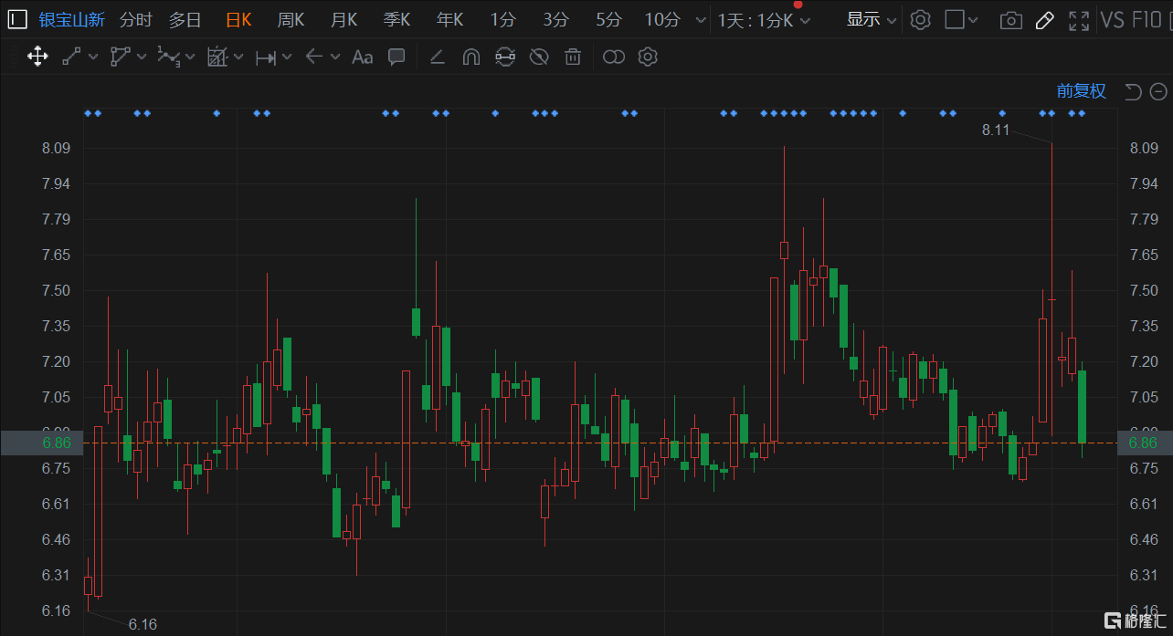1173x636 pixels.
Task: Select the wave pattern drawing tool
Action: (x=167, y=57)
